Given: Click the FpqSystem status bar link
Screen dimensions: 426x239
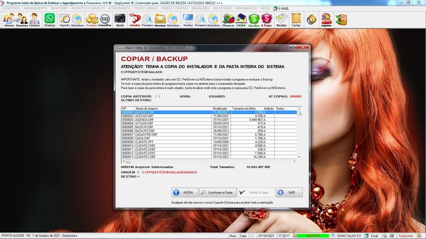Looking at the screenshot, I should (406, 236).
